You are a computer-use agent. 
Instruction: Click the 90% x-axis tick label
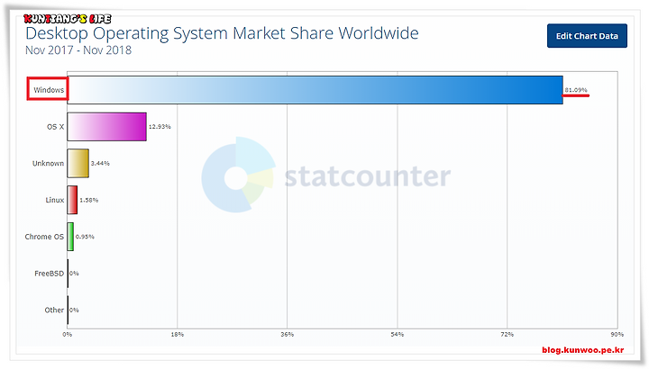pos(617,334)
